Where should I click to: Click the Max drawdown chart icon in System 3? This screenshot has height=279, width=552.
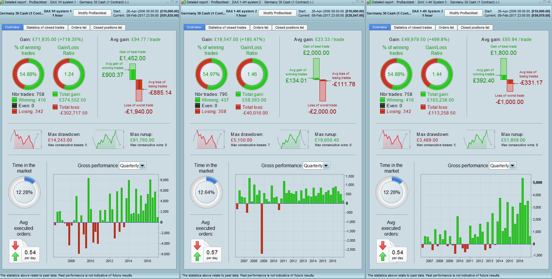(395, 139)
